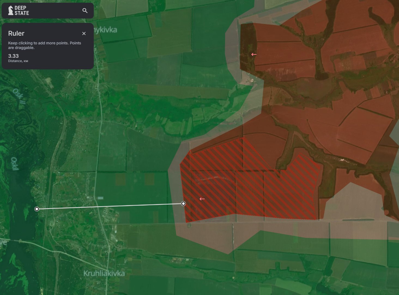Screen dimensions: 399x295
Task: Click the Ruler panel title
Action: click(16, 33)
